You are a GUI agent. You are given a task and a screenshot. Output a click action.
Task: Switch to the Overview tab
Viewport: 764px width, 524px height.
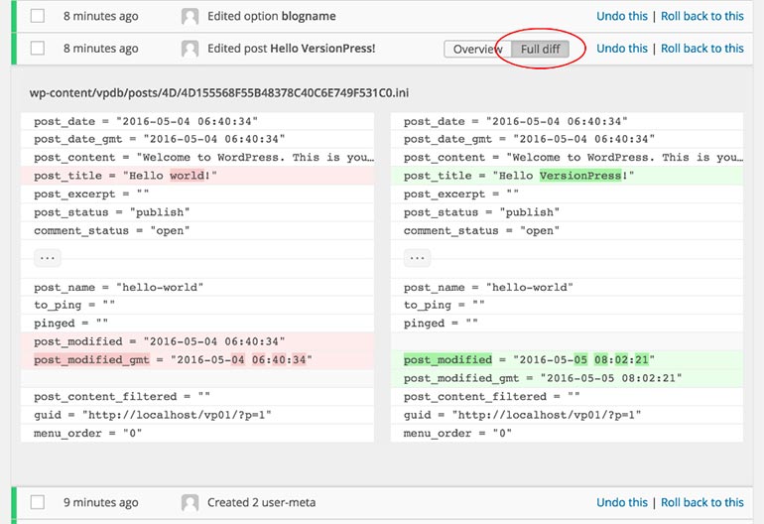(x=477, y=49)
